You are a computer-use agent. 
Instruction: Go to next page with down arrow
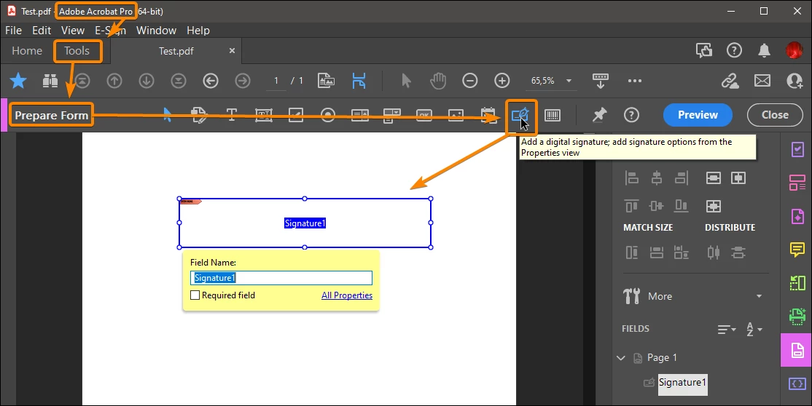point(147,81)
